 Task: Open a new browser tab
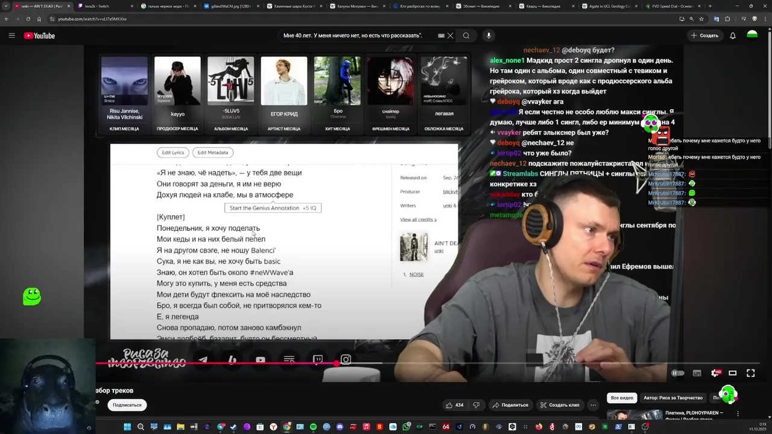point(710,6)
